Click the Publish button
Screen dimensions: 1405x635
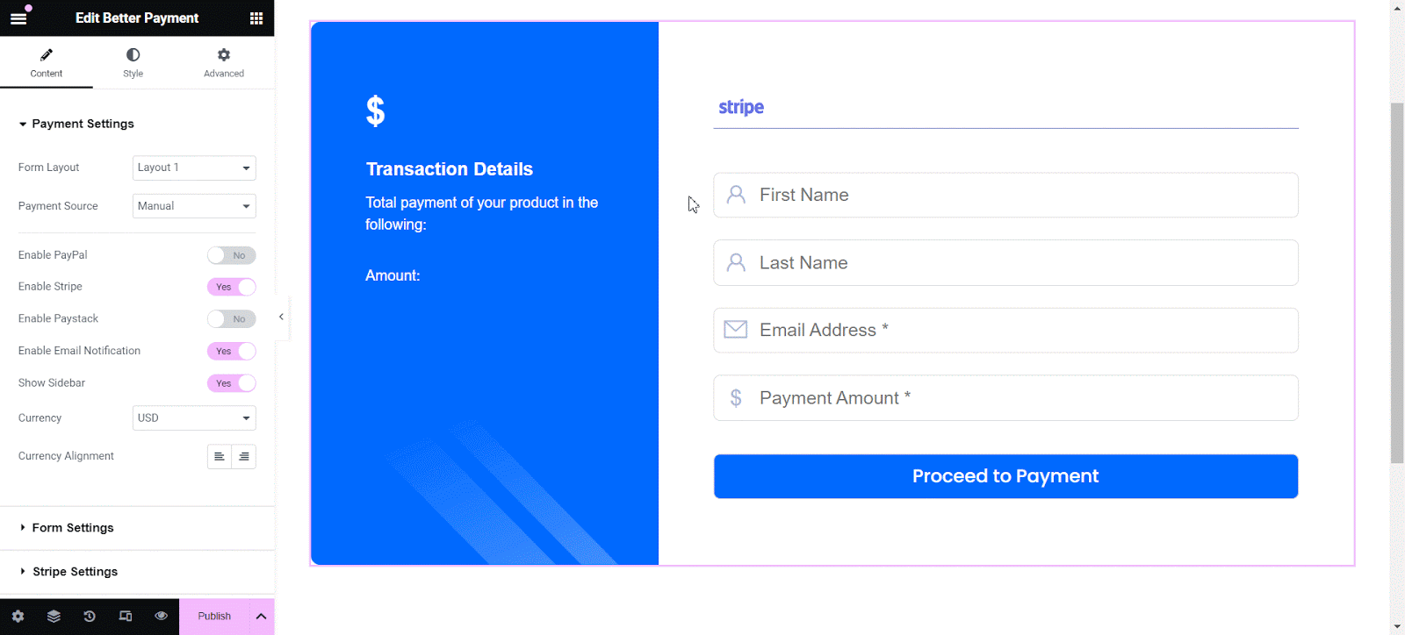(x=213, y=616)
